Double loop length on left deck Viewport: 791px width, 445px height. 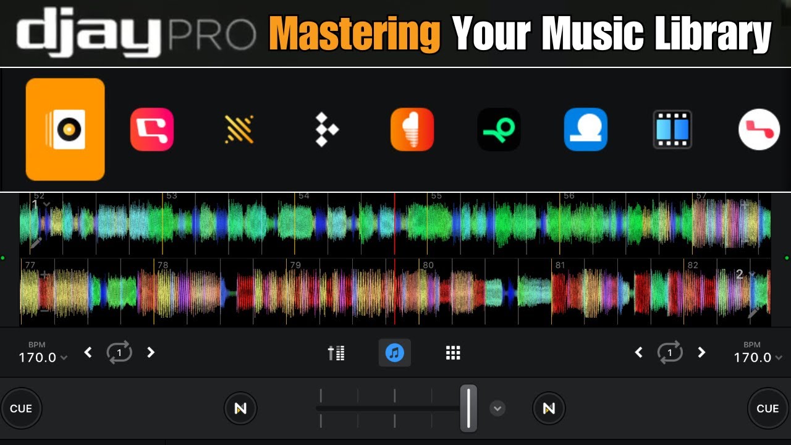tap(151, 352)
